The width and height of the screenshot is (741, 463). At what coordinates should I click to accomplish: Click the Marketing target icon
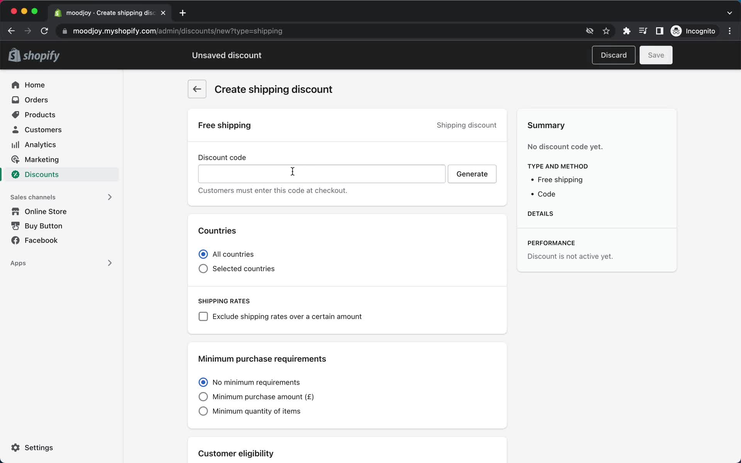pyautogui.click(x=15, y=159)
